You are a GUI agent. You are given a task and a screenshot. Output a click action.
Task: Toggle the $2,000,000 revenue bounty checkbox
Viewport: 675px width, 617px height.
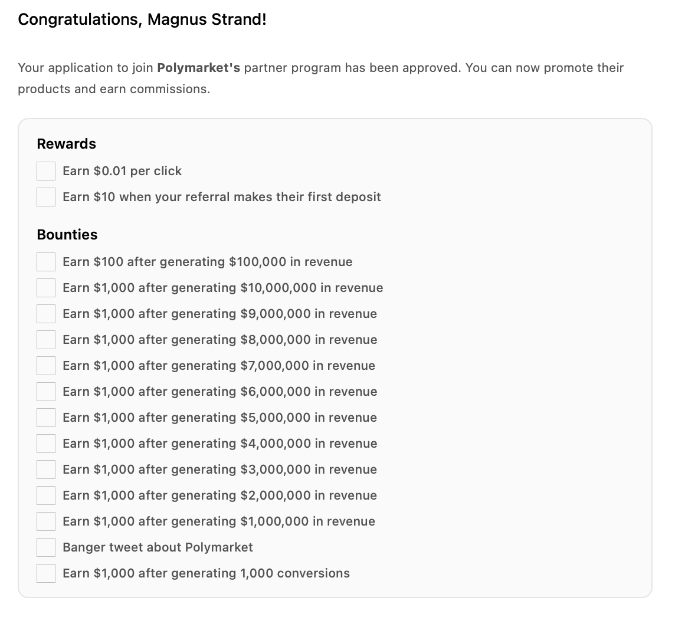tap(46, 495)
